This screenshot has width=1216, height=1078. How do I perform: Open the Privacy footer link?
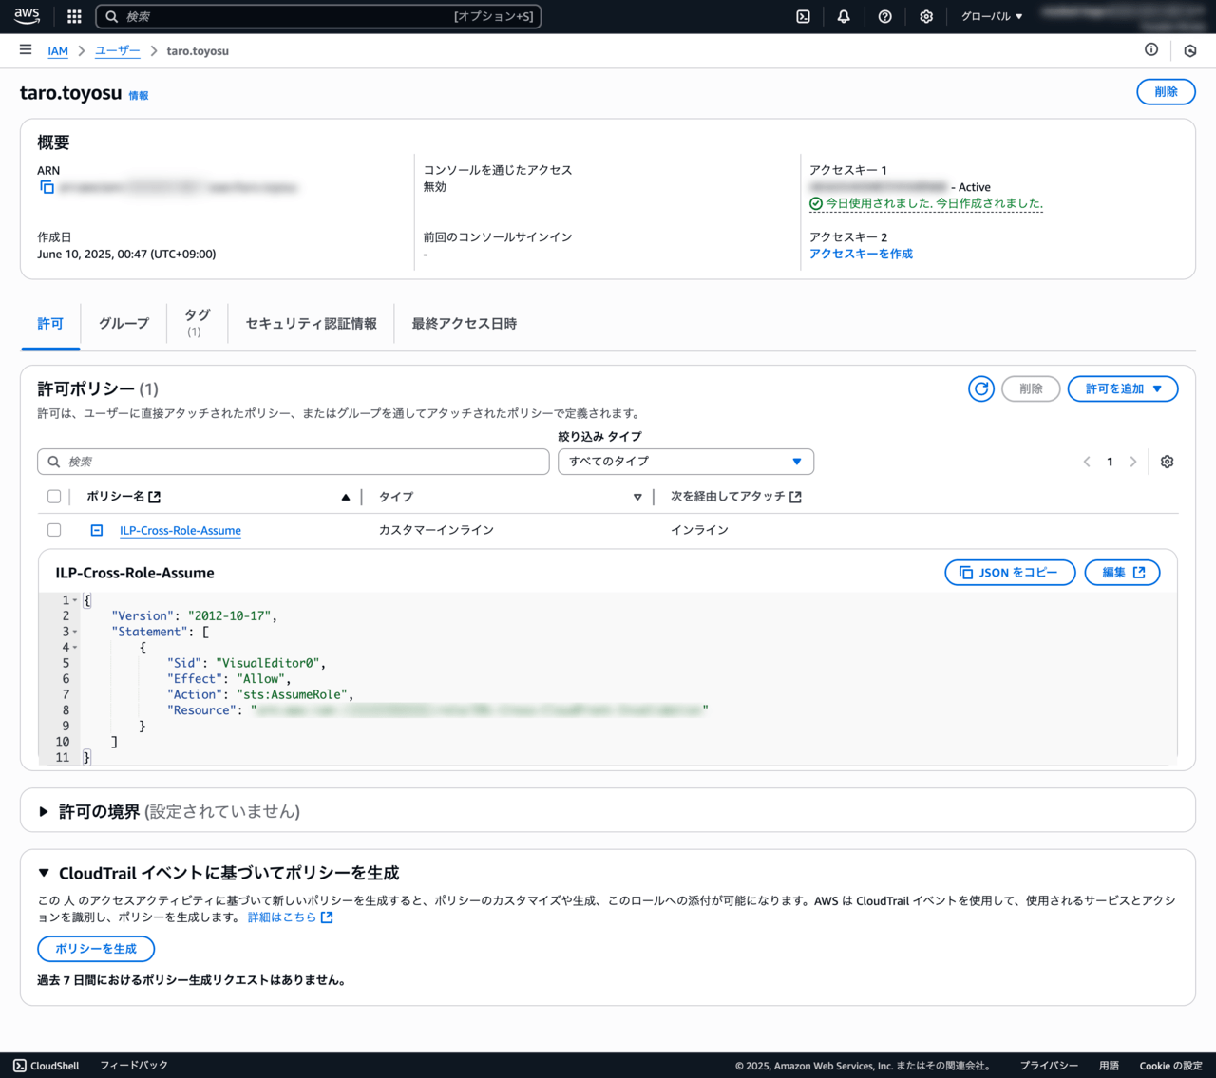[1049, 1066]
